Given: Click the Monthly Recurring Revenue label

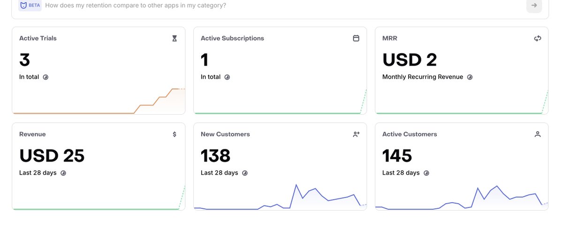Looking at the screenshot, I should [x=423, y=77].
